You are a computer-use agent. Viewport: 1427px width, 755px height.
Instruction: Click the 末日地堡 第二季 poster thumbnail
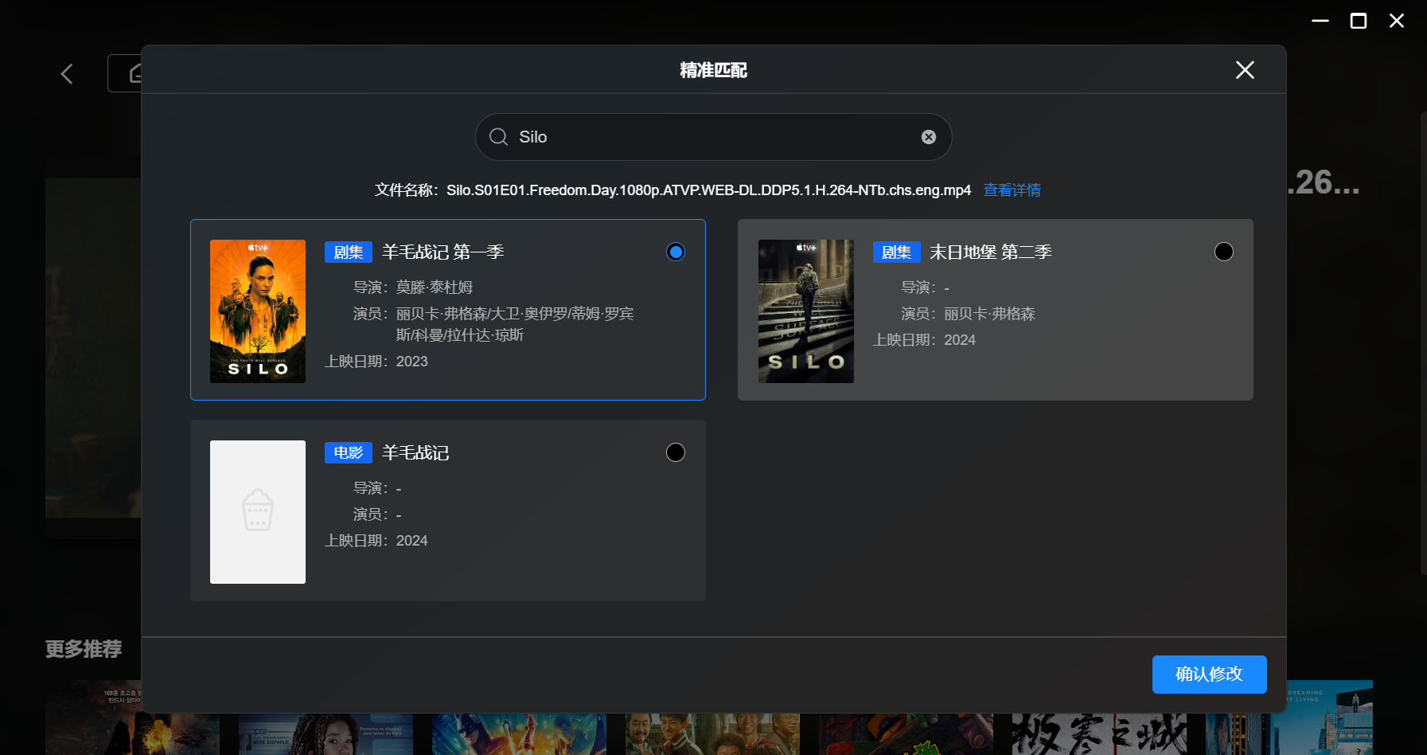tap(806, 311)
